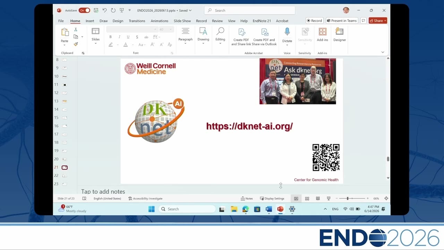Screen dimensions: 444x250
Task: Click Create PDF and Share via Outlook
Action: pos(264,36)
